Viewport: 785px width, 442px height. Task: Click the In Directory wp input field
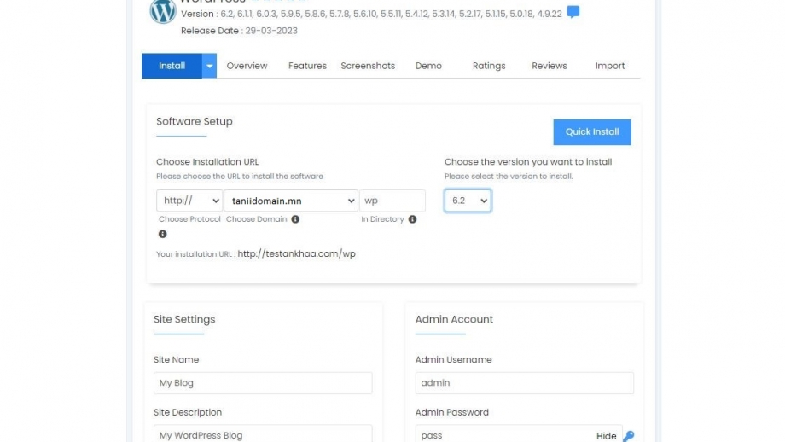point(392,201)
